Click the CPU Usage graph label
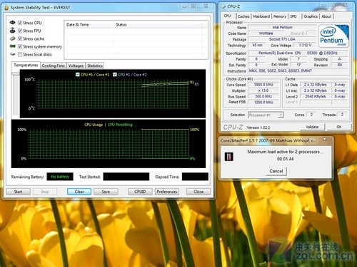Viewport: 357px width, 267px height. pyautogui.click(x=94, y=125)
